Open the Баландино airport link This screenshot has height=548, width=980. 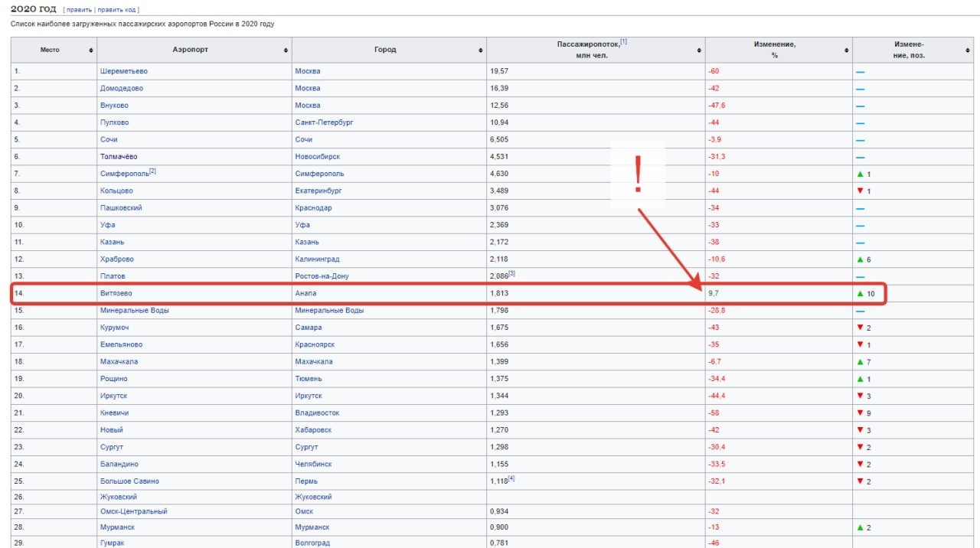[x=119, y=465]
